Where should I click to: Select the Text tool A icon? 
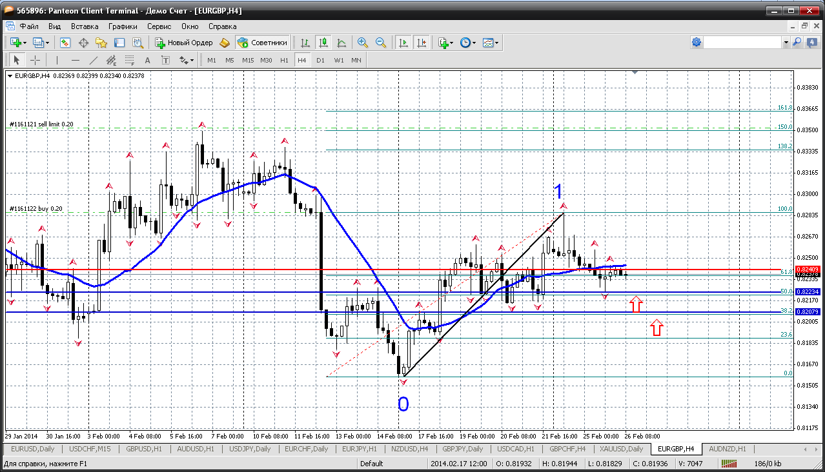tap(147, 60)
